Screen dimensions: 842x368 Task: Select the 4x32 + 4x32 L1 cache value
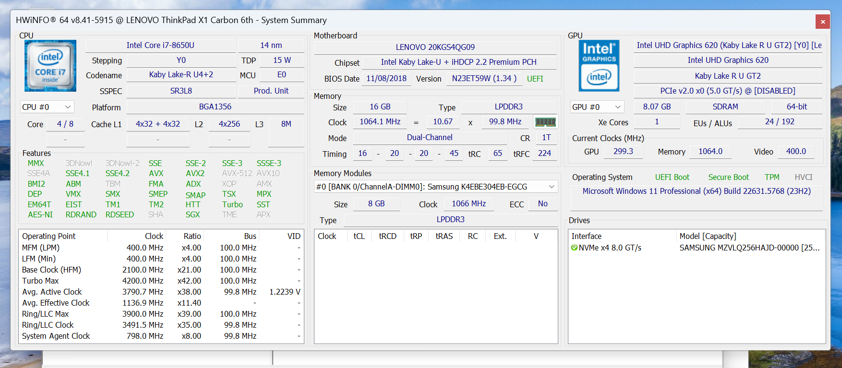[x=158, y=124]
